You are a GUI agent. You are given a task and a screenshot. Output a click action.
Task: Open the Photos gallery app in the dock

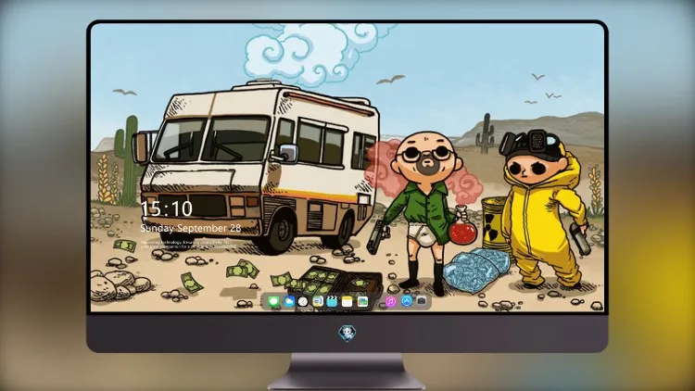(362, 302)
